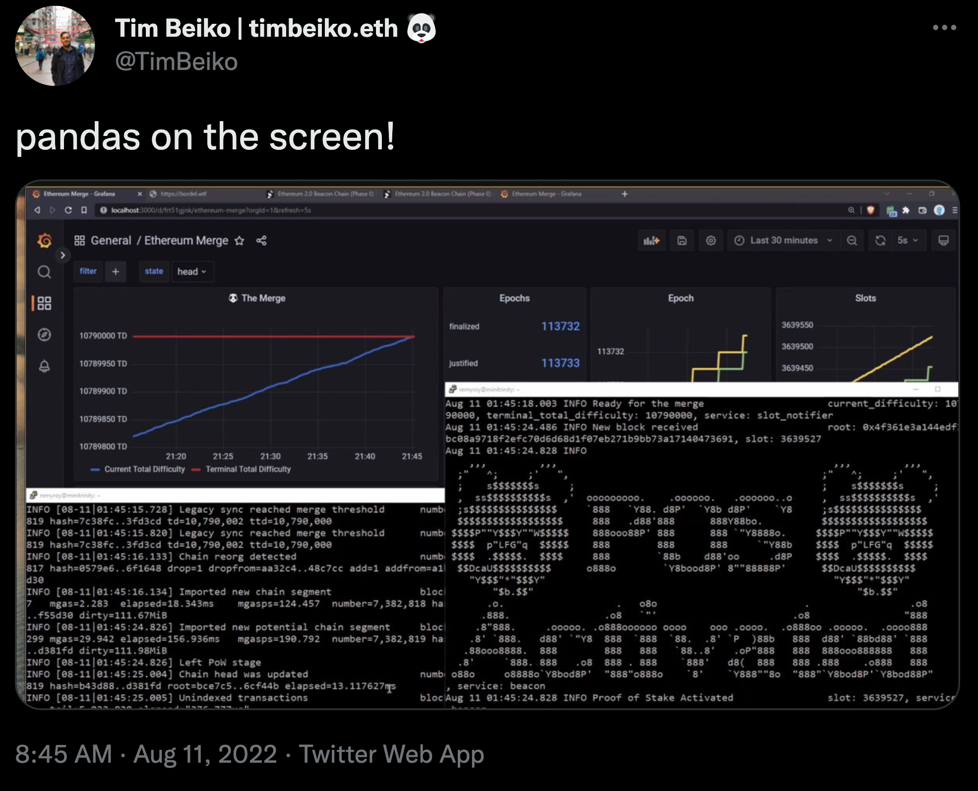Open dashboard settings gear
This screenshot has width=978, height=791.
pyautogui.click(x=711, y=241)
